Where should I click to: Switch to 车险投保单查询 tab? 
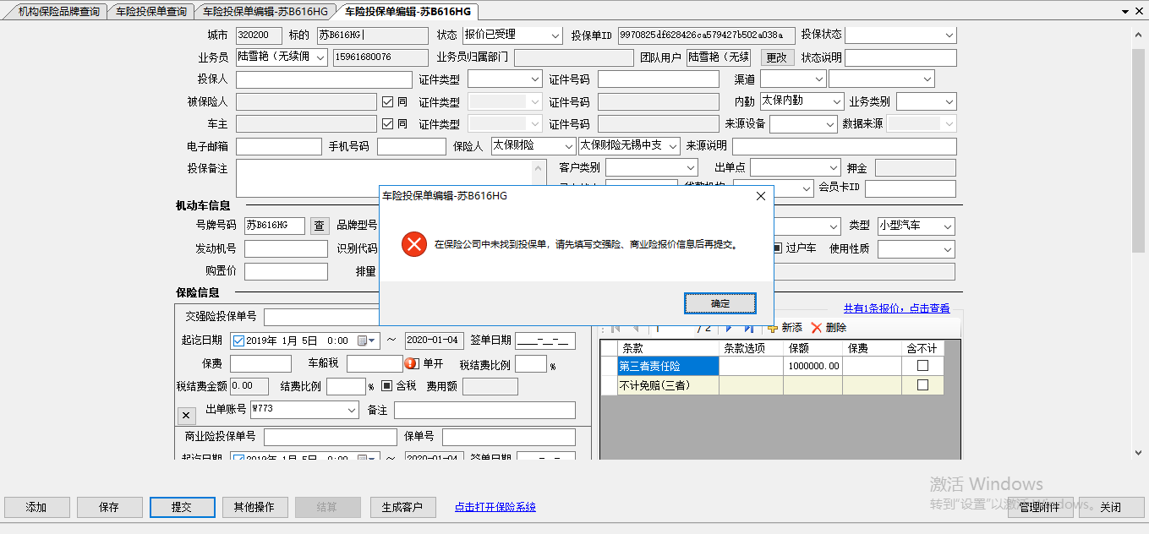pos(150,12)
